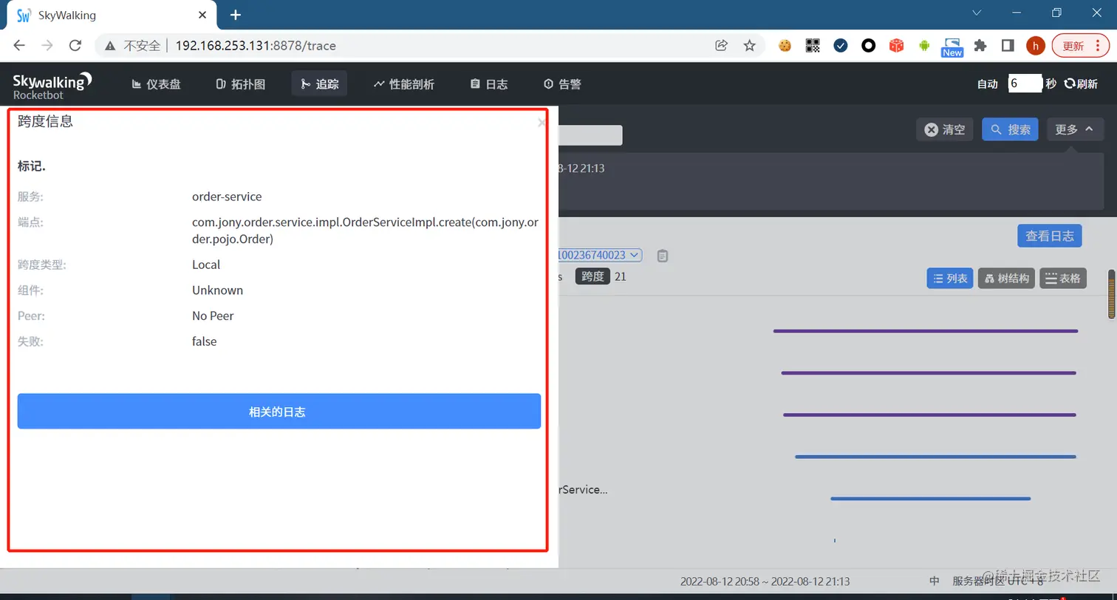This screenshot has width=1117, height=600.
Task: Click the top purple span bar
Action: pyautogui.click(x=925, y=331)
